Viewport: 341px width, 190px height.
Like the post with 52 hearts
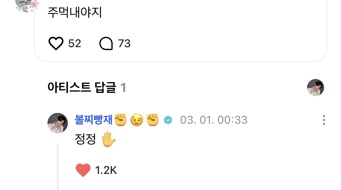pyautogui.click(x=56, y=43)
